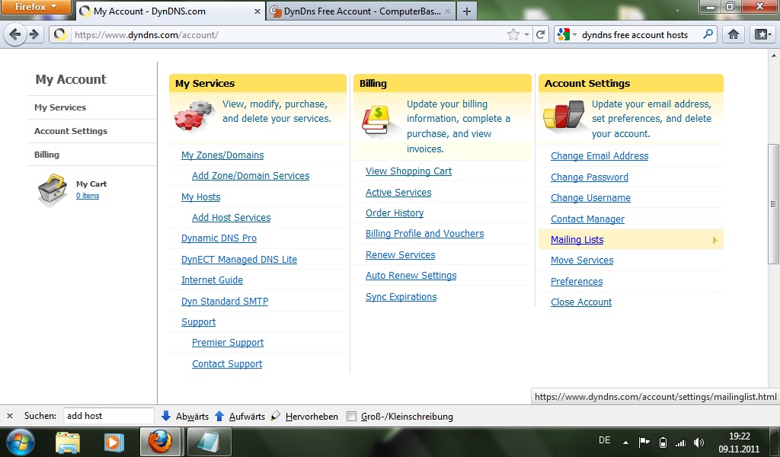Screen dimensions: 780x457
Task: Select the My Account - DynDNS.com tab
Action: (x=170, y=11)
